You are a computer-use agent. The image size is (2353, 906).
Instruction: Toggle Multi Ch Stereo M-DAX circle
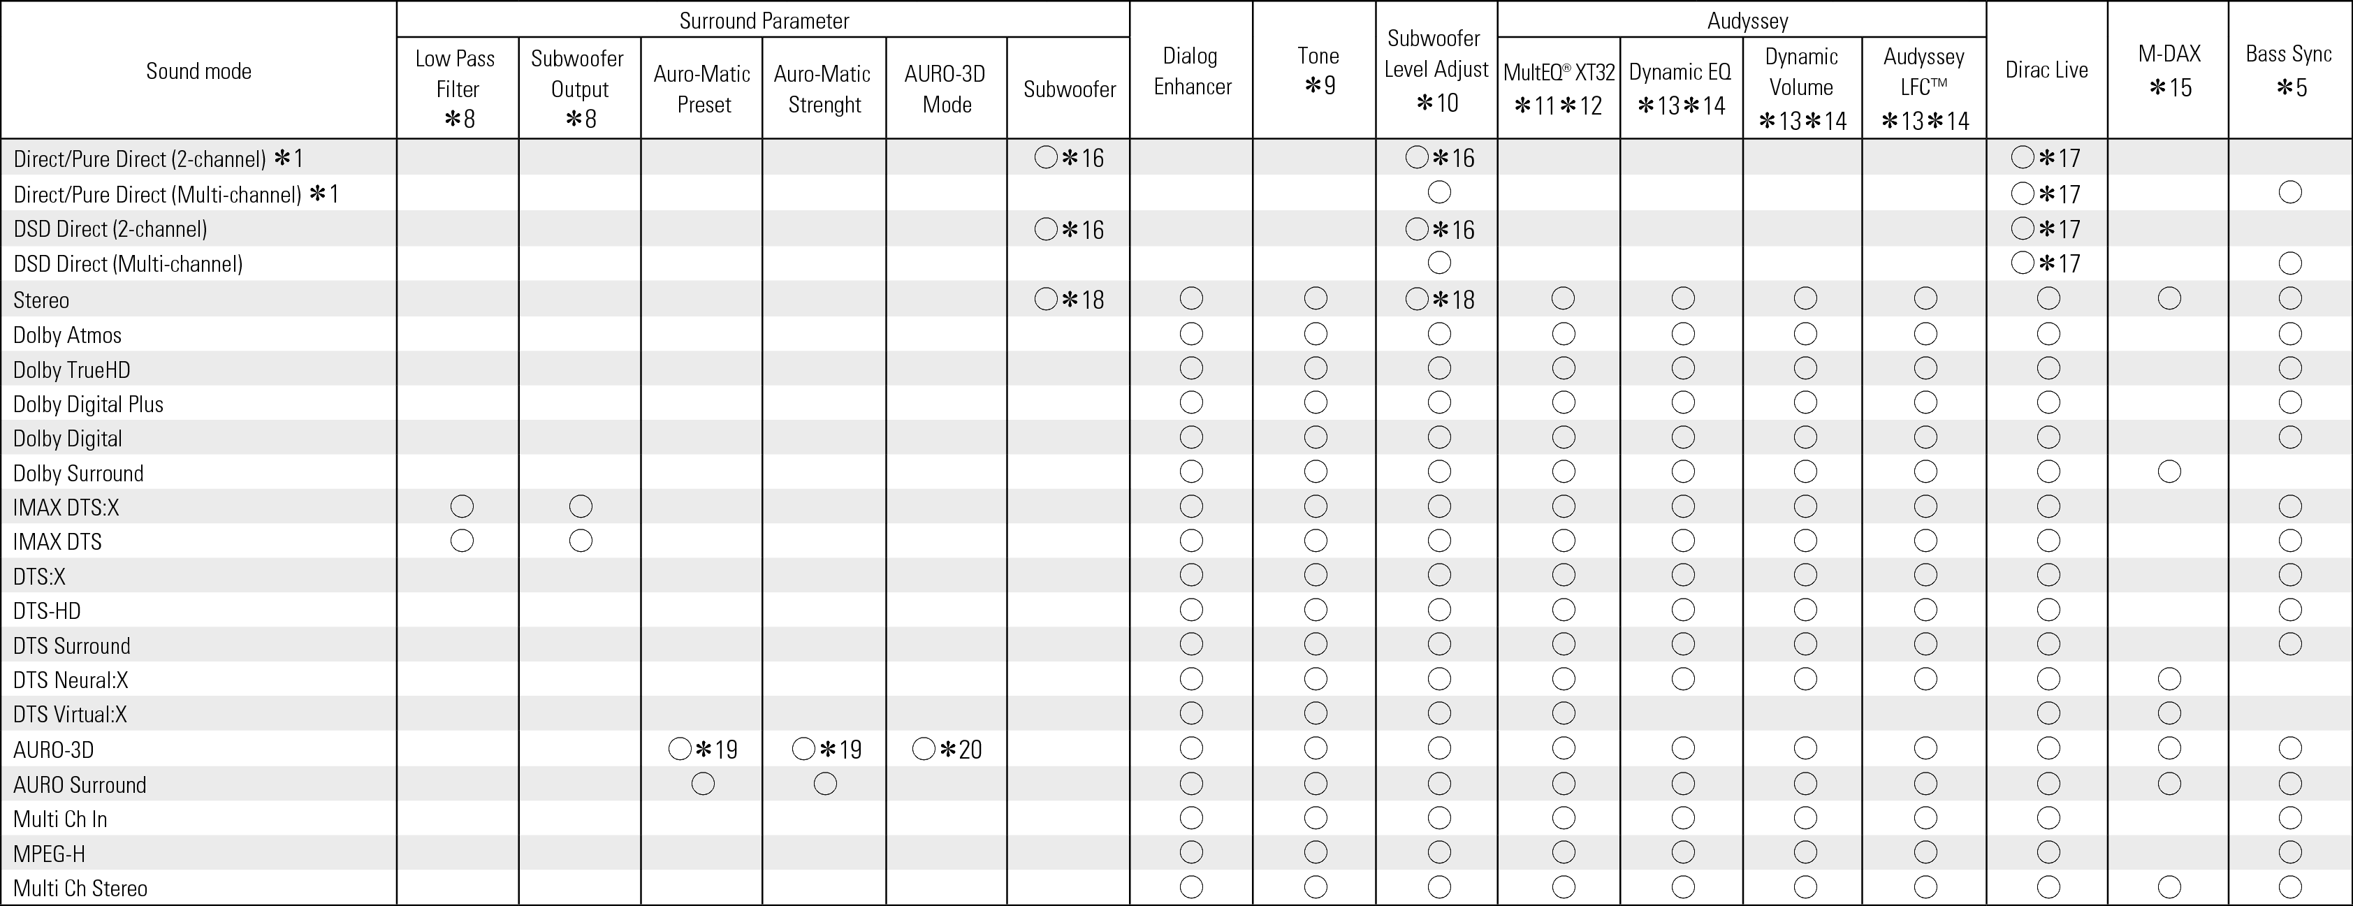pyautogui.click(x=2169, y=887)
